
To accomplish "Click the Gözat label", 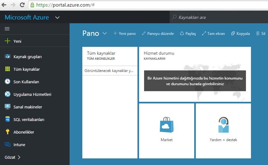I will [x=10, y=157].
